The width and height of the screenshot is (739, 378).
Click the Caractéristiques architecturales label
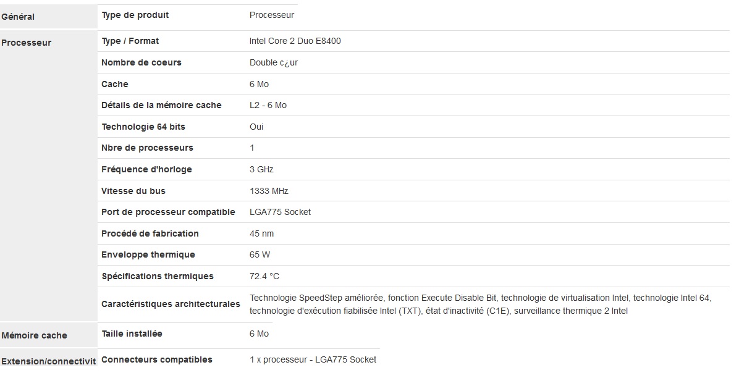coord(171,304)
